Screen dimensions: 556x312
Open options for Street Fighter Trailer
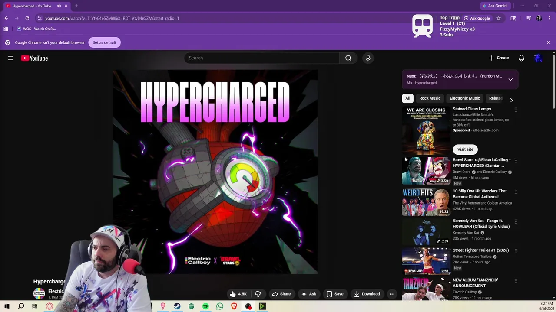[516, 251]
